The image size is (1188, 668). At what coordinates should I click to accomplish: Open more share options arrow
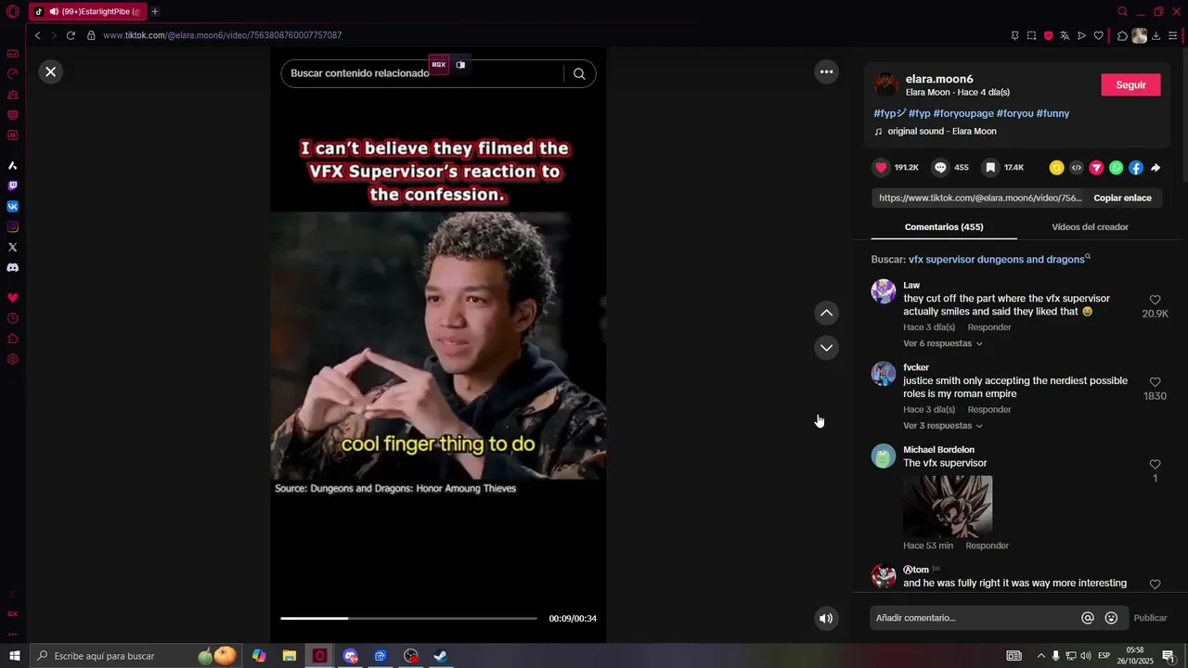pyautogui.click(x=1156, y=168)
